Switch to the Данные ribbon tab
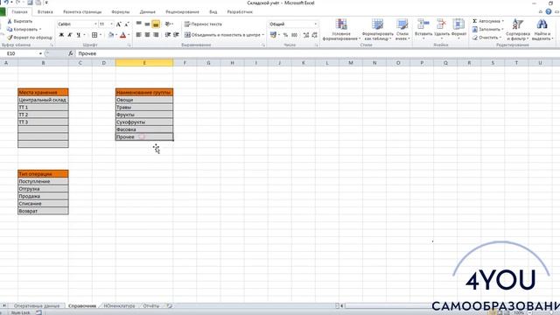Image resolution: width=560 pixels, height=315 pixels. (x=148, y=11)
